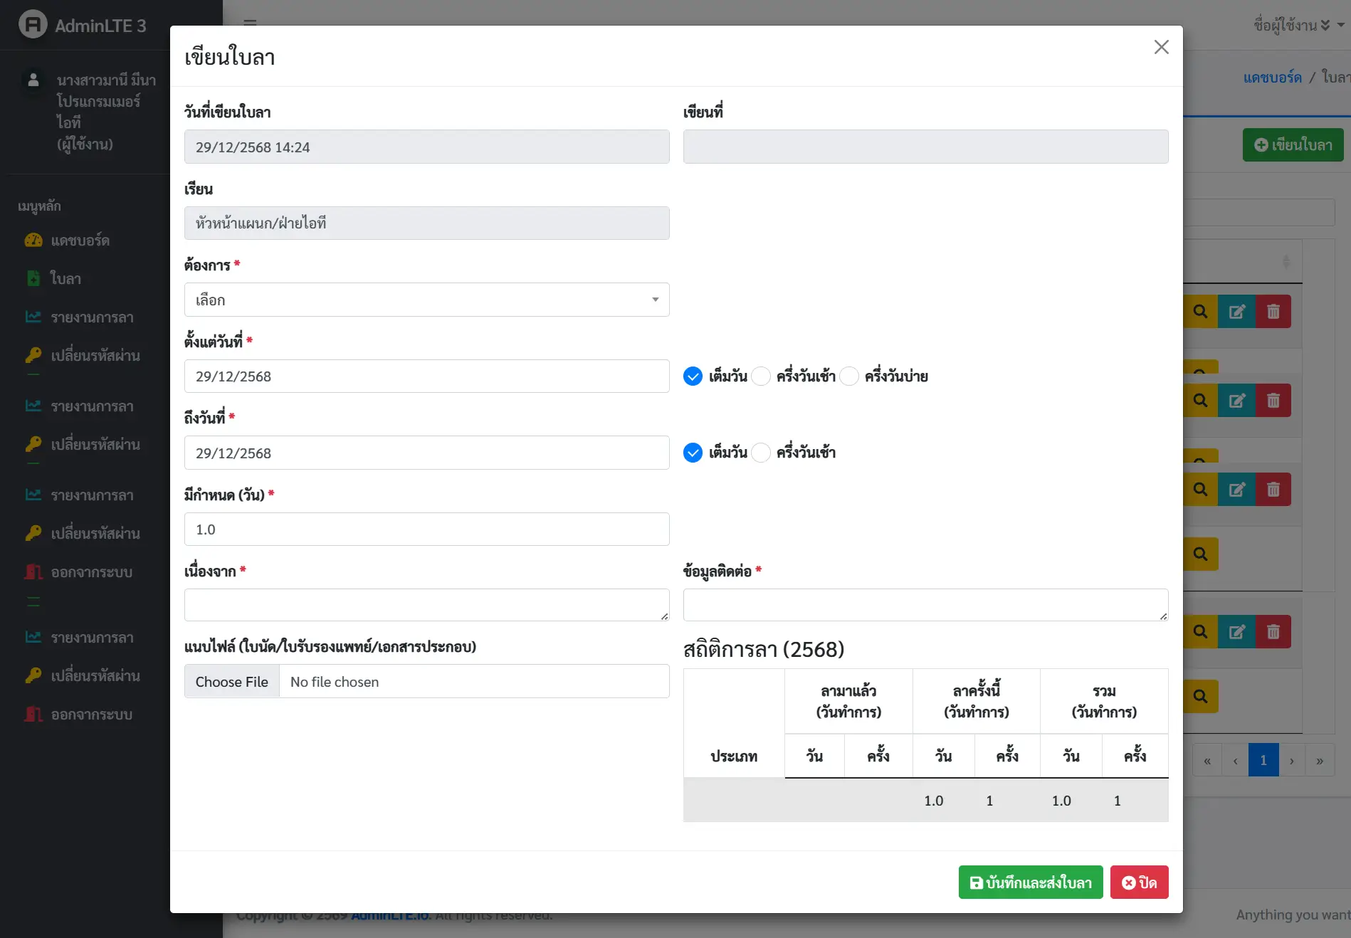Click the green save and submit leave button
This screenshot has width=1351, height=938.
(x=1030, y=882)
